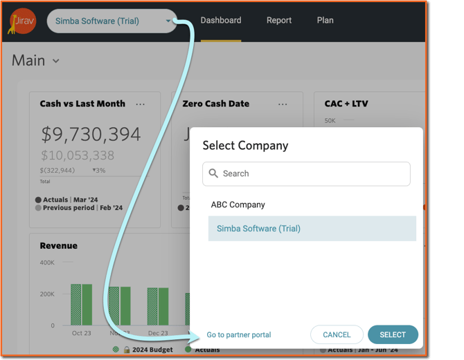The width and height of the screenshot is (464, 360).
Task: Go to the Plan tab
Action: coord(325,21)
